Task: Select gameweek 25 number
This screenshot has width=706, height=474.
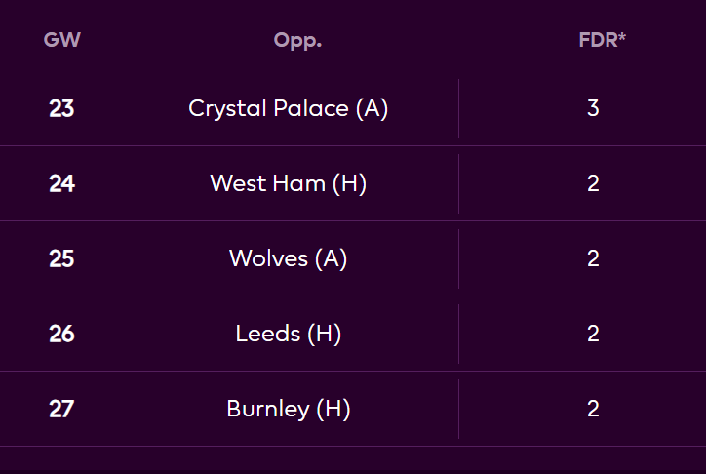Action: tap(61, 258)
